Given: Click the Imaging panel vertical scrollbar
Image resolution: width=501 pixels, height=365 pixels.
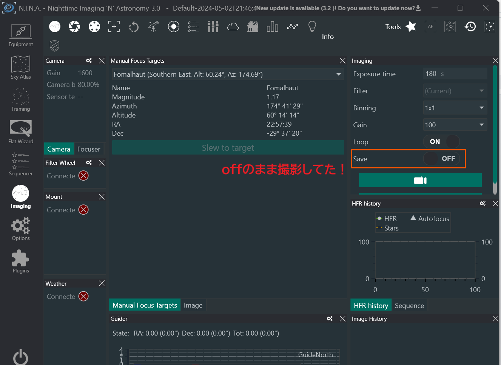Looking at the screenshot, I should [x=495, y=130].
